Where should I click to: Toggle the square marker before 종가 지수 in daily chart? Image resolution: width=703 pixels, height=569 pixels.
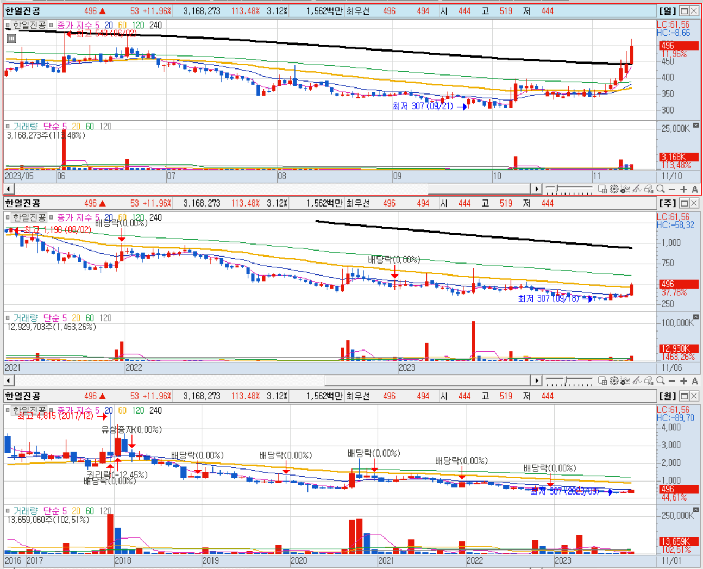pyautogui.click(x=52, y=26)
